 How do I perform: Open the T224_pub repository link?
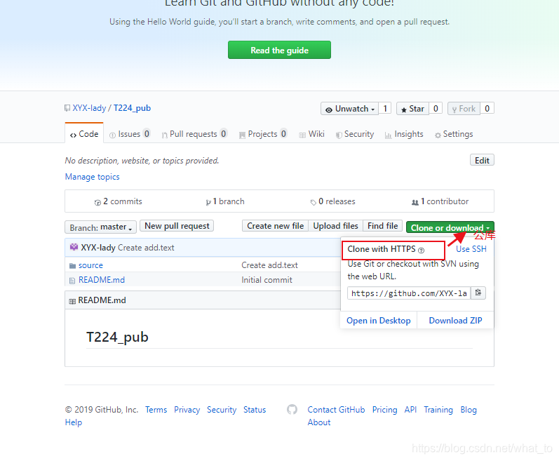pyautogui.click(x=132, y=108)
